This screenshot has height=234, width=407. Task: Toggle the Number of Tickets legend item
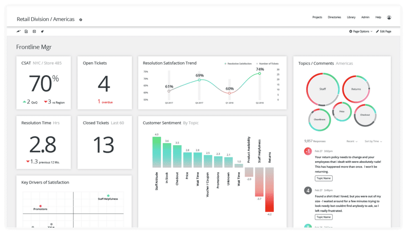(x=268, y=63)
